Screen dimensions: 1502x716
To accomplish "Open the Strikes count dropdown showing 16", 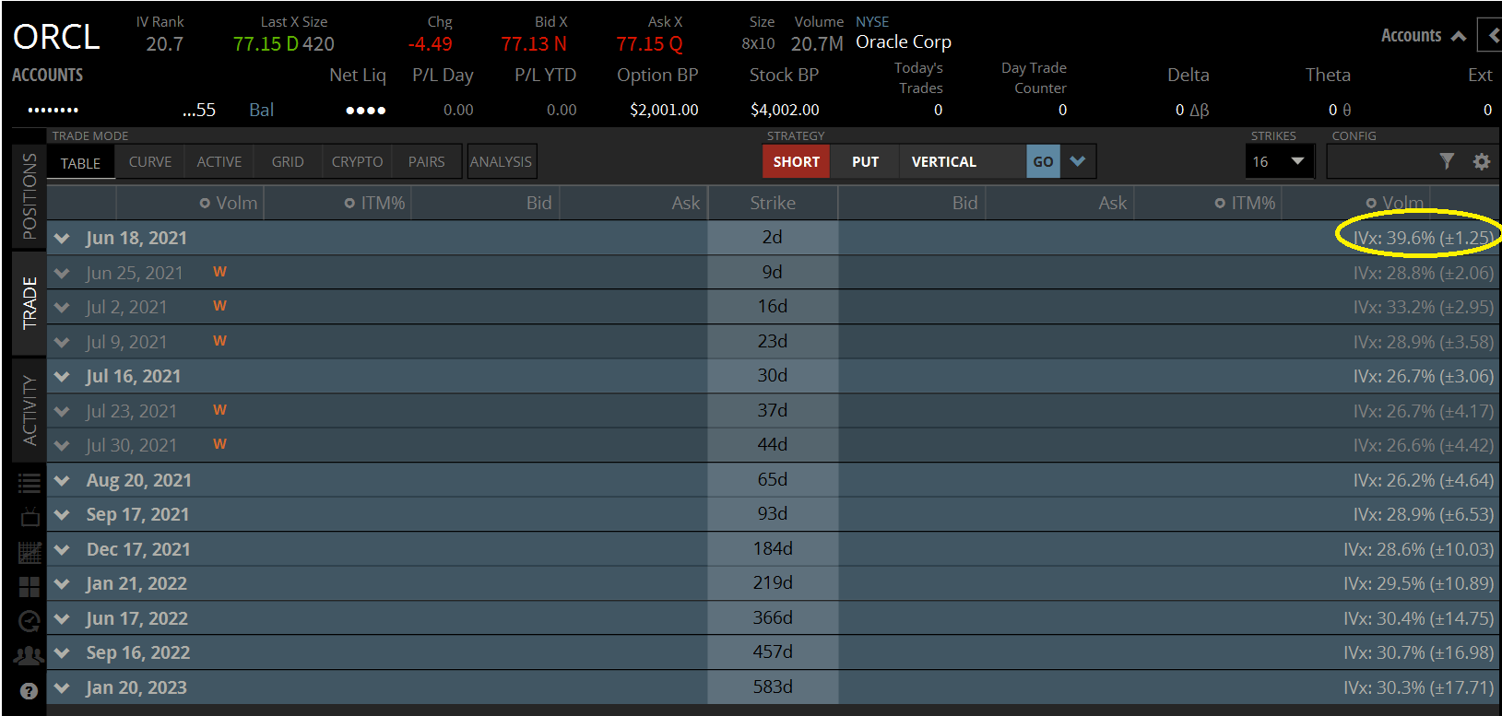I will click(x=1279, y=161).
